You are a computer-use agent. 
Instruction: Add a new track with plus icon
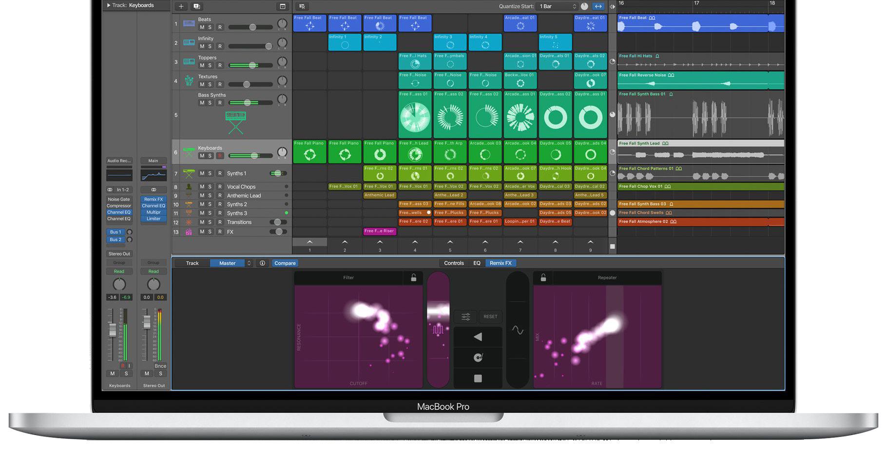pyautogui.click(x=181, y=6)
